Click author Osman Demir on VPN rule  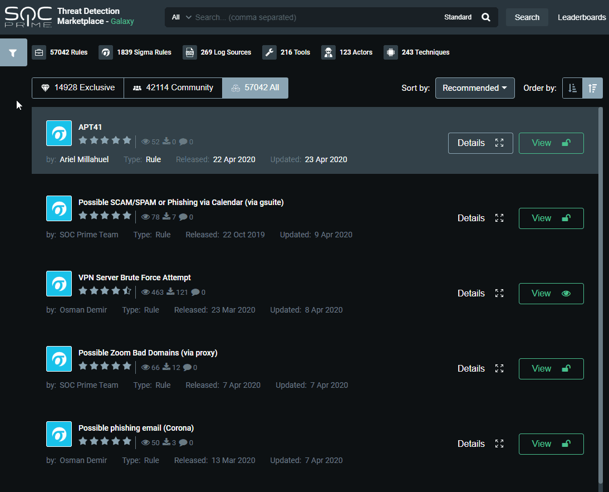pyautogui.click(x=83, y=310)
